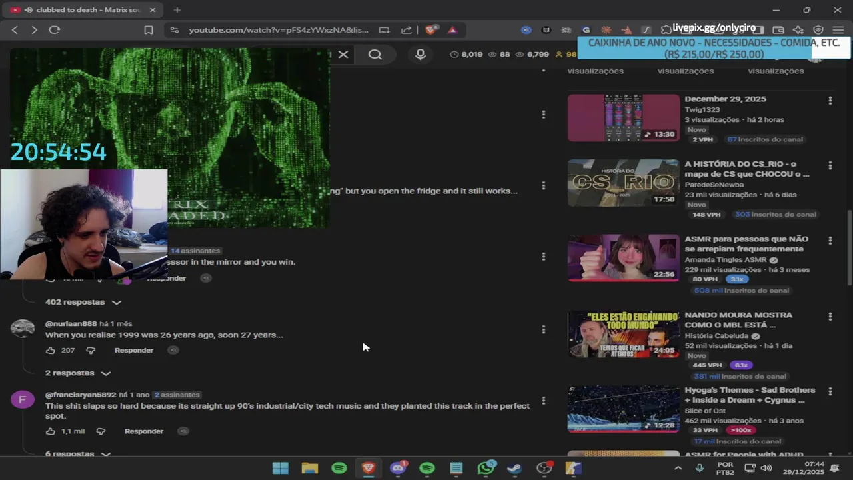Bookmark this page in Brave
This screenshot has width=853, height=480.
[149, 30]
